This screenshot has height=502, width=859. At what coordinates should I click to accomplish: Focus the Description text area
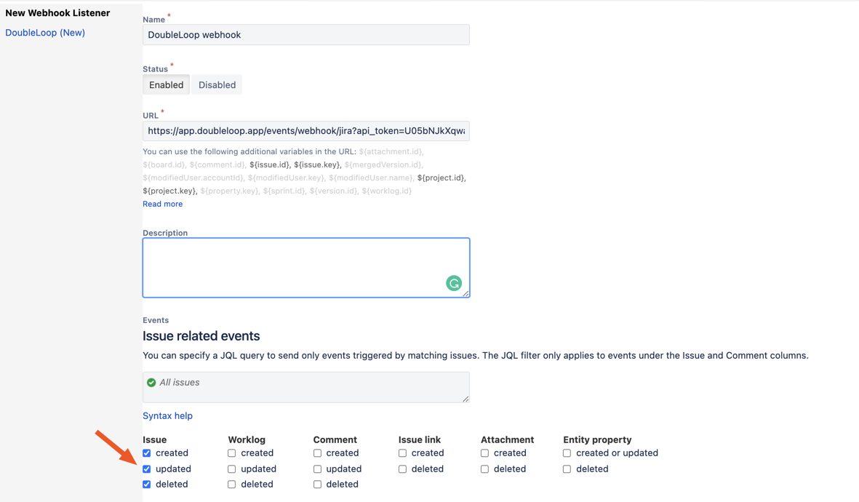click(x=306, y=268)
